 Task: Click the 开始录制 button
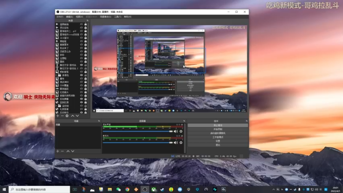(x=218, y=129)
